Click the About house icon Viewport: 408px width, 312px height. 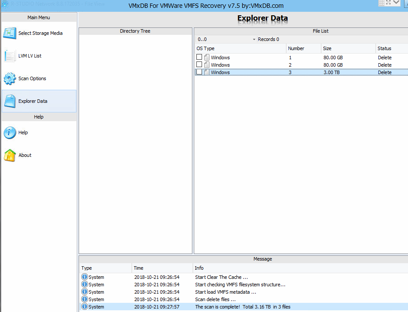pos(10,155)
